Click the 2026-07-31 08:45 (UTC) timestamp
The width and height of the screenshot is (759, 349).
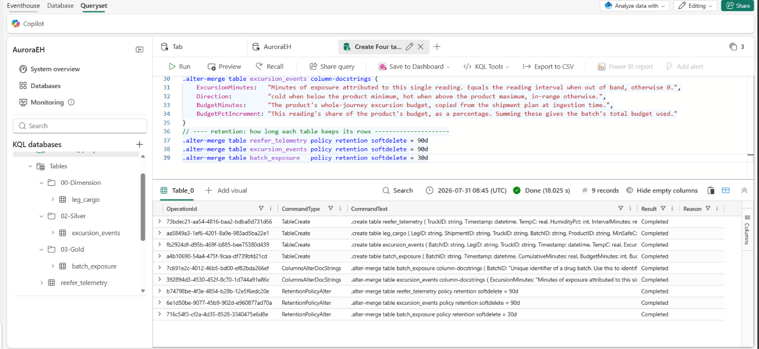pos(466,190)
